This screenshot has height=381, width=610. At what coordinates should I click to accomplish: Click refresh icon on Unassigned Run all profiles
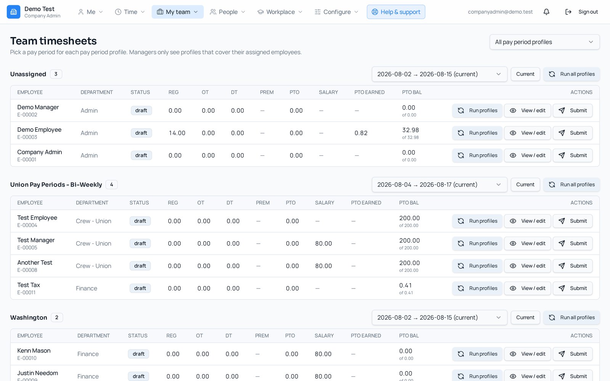click(x=552, y=74)
